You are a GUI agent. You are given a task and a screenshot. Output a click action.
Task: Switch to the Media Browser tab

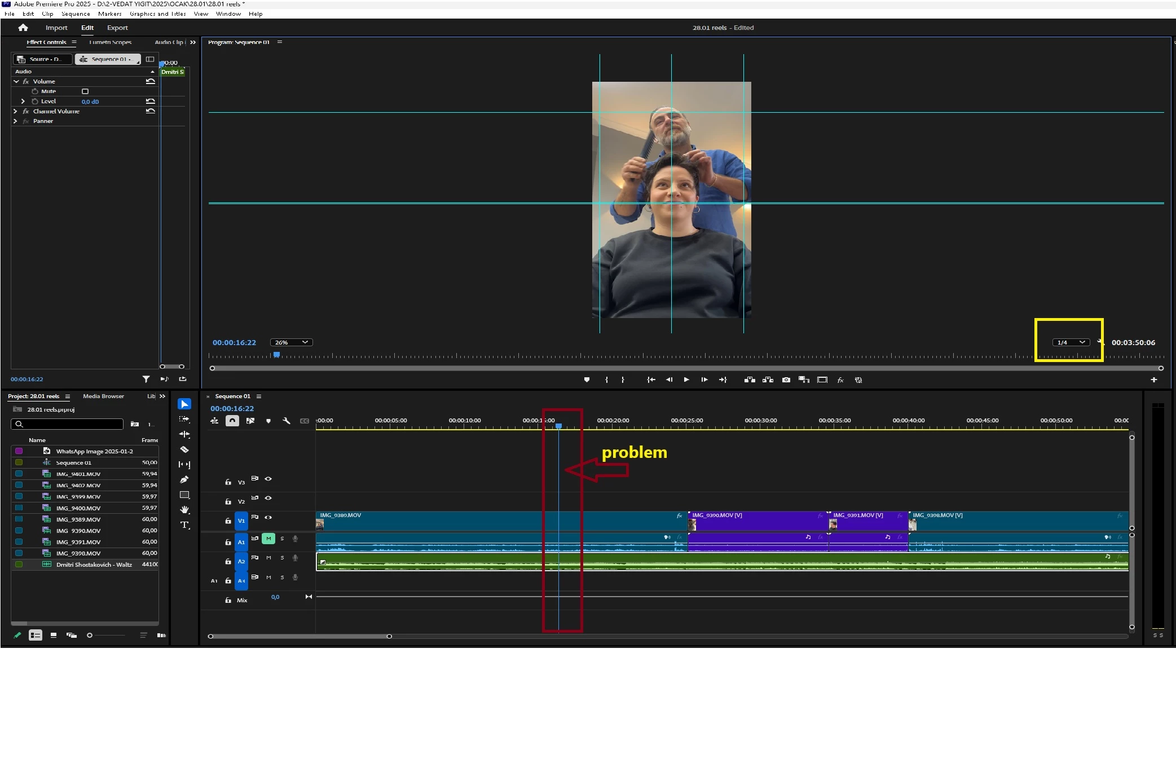pyautogui.click(x=103, y=396)
